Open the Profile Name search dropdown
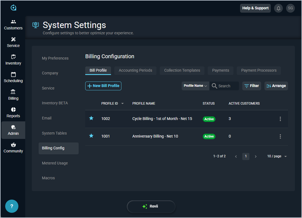This screenshot has height=218, width=302. [x=195, y=86]
